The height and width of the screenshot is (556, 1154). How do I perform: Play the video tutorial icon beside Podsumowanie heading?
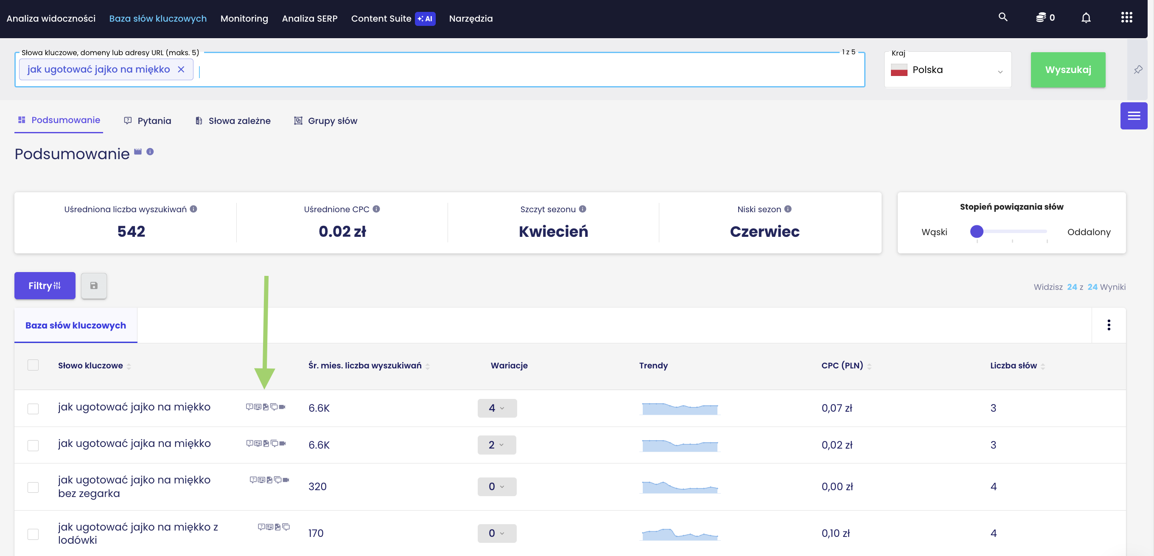click(x=138, y=152)
